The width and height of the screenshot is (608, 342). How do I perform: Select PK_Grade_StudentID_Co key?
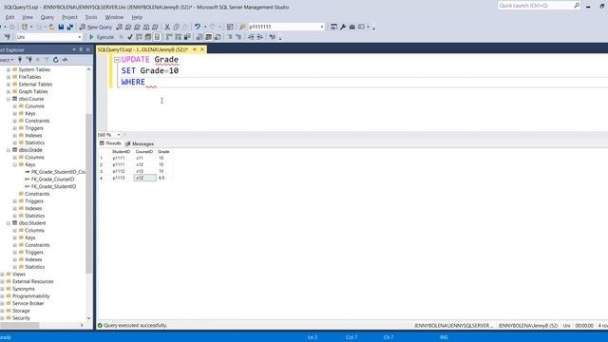[x=59, y=172]
